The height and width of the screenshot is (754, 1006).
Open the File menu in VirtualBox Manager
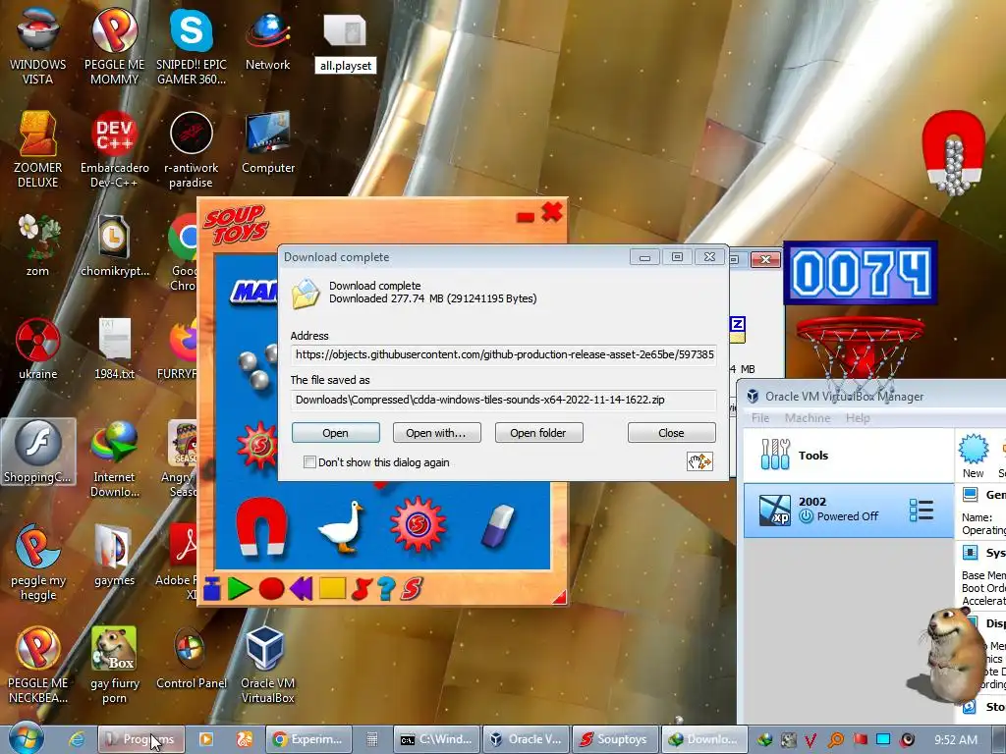[x=760, y=418]
